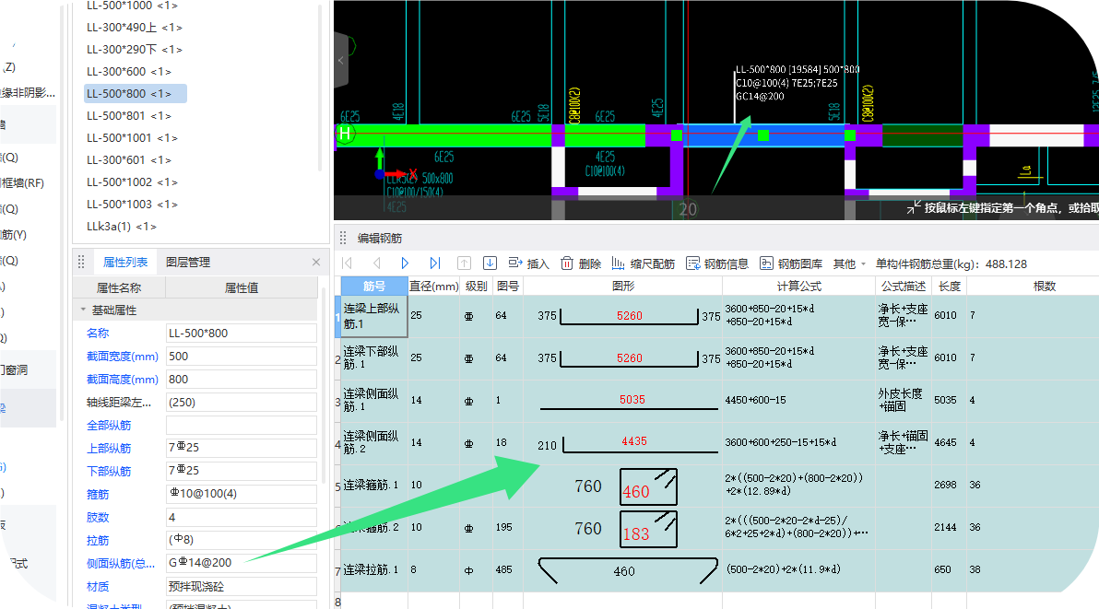Click the 插入 insert button
Image resolution: width=1099 pixels, height=609 pixels.
coord(528,264)
